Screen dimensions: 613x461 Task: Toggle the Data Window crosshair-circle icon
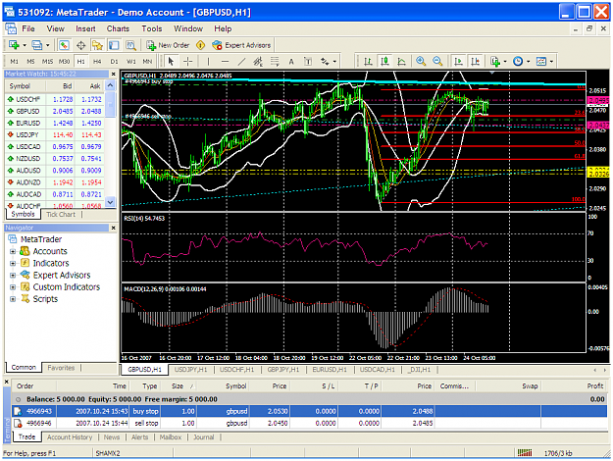(x=81, y=45)
